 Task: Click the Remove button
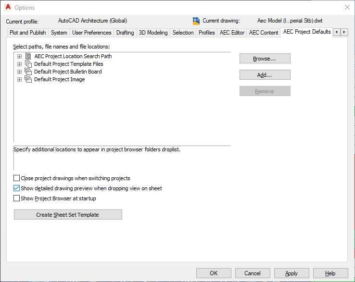coord(265,91)
